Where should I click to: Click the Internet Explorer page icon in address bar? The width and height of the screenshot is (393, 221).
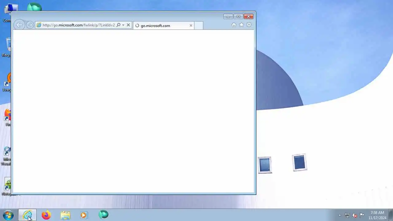click(39, 25)
